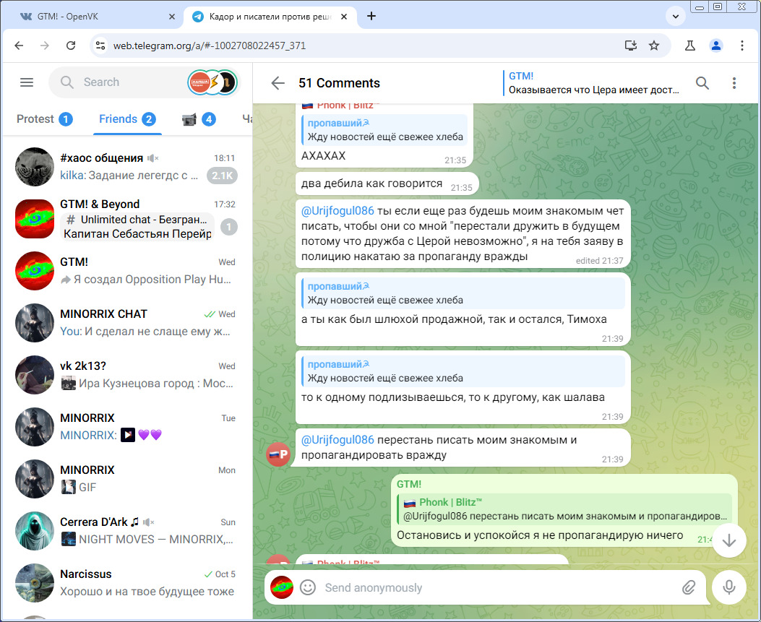Click the @Urijfogul086 mention in the last message

point(337,440)
